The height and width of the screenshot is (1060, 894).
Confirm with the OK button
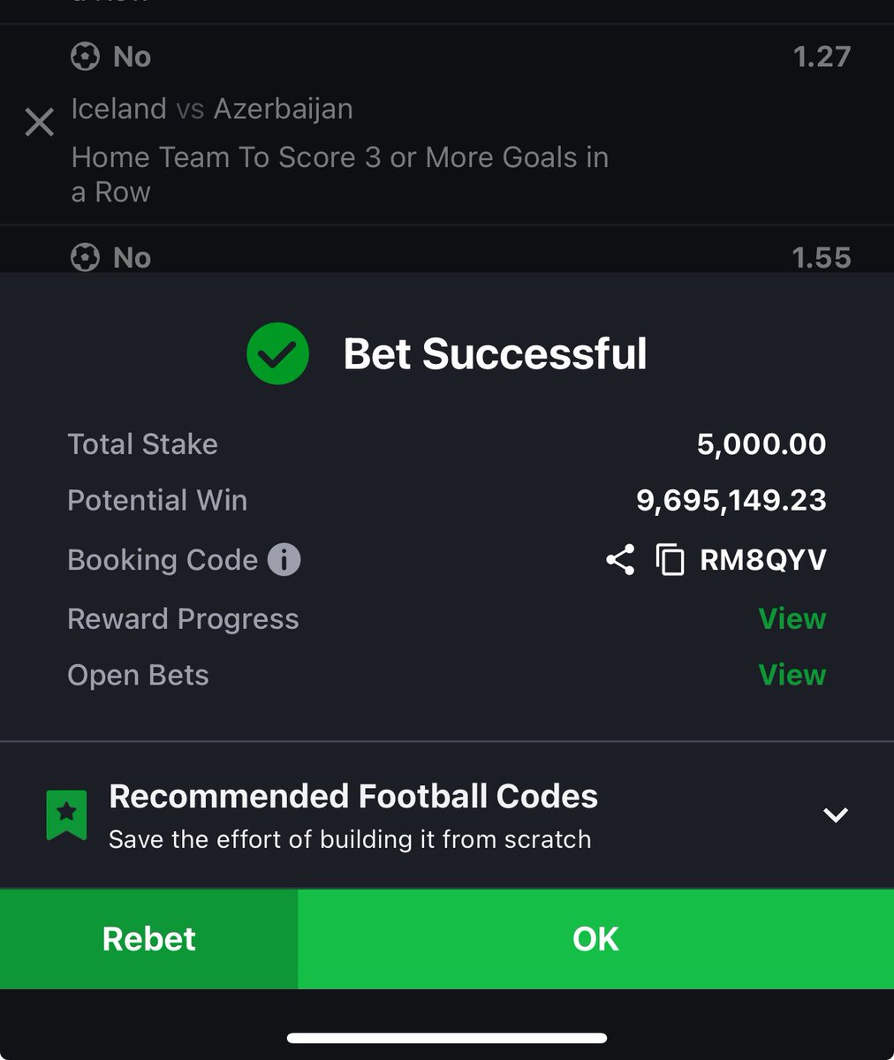tap(596, 939)
